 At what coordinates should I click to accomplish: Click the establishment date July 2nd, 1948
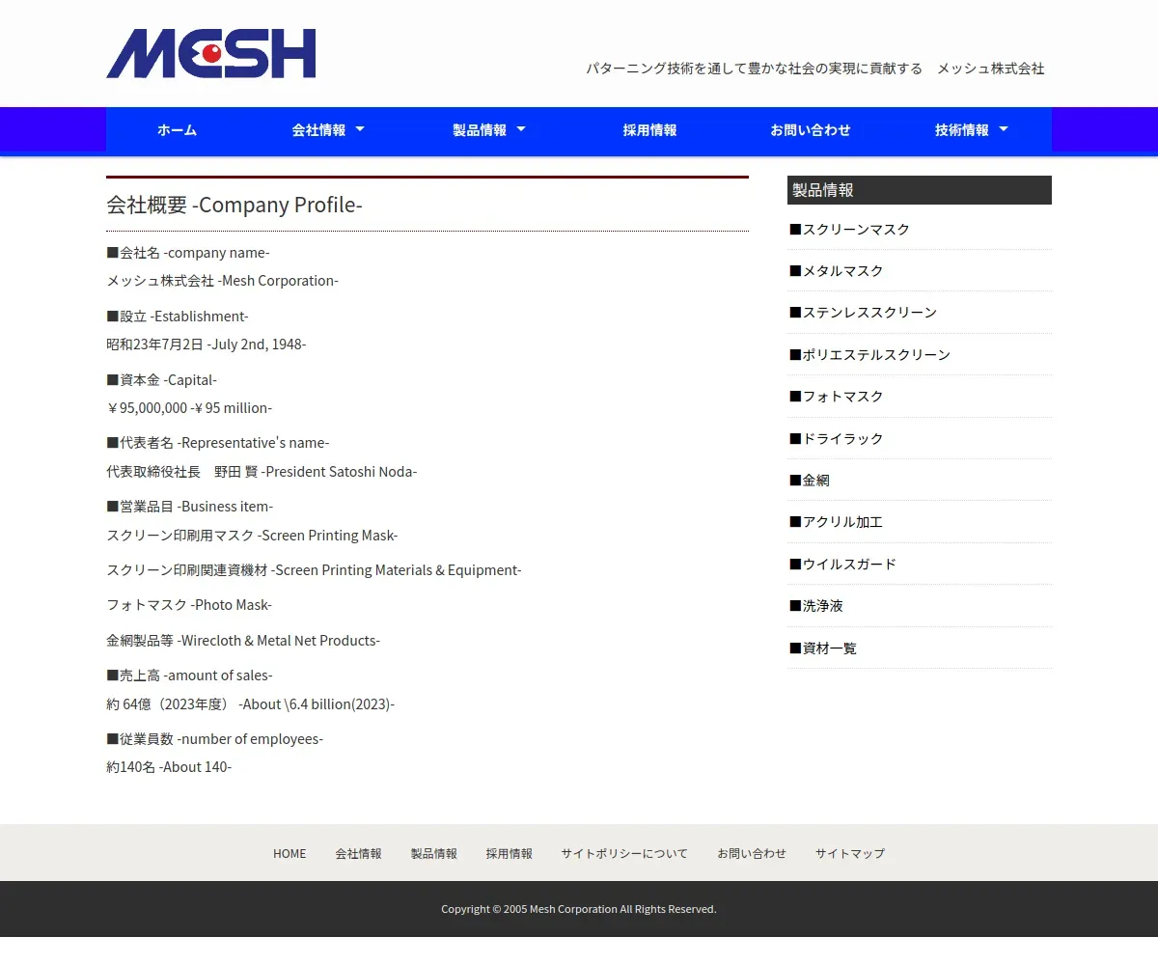tap(256, 345)
